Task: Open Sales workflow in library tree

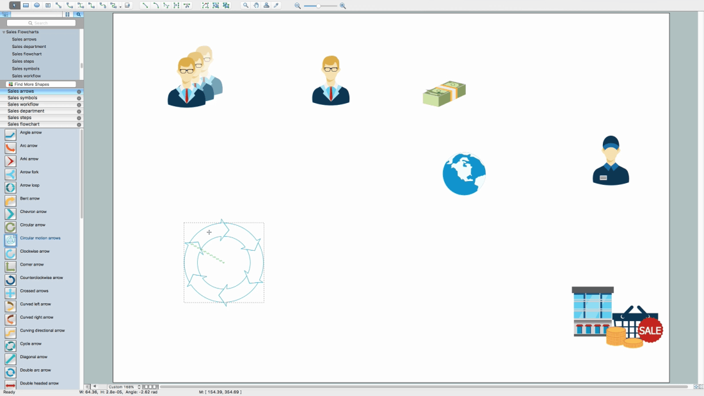Action: click(x=26, y=76)
